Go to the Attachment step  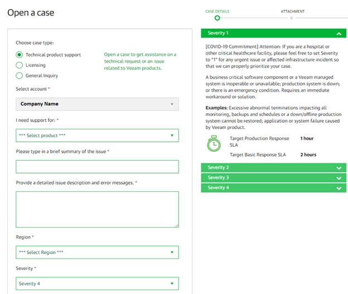point(293,11)
